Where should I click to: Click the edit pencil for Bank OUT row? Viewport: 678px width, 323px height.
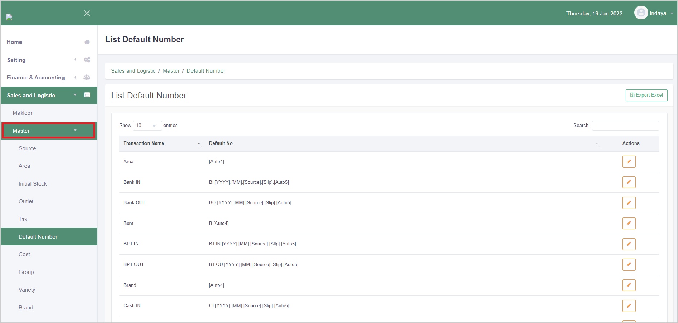click(x=629, y=203)
